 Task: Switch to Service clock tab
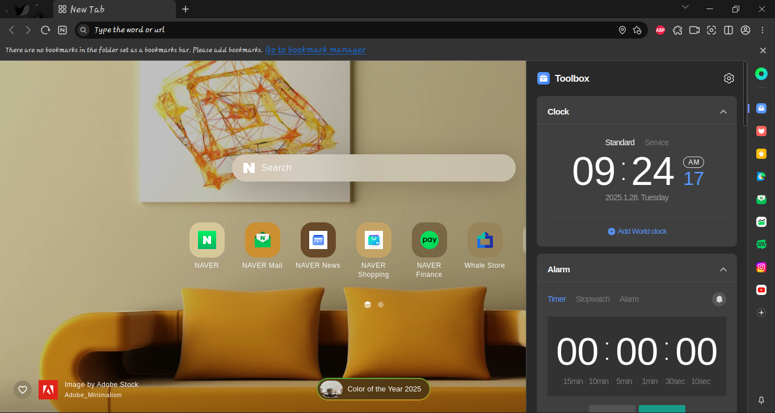coord(656,142)
